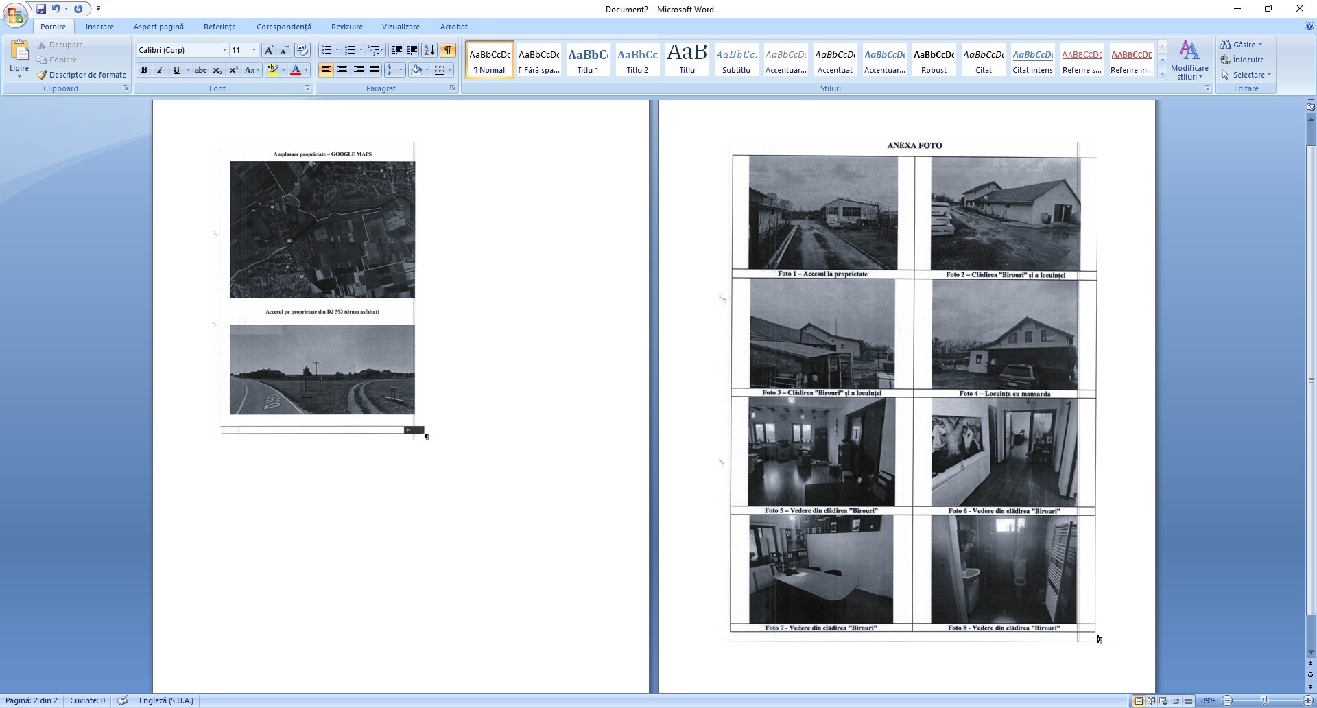The height and width of the screenshot is (708, 1317).
Task: Click the Clear Formatting icon
Action: [x=302, y=50]
